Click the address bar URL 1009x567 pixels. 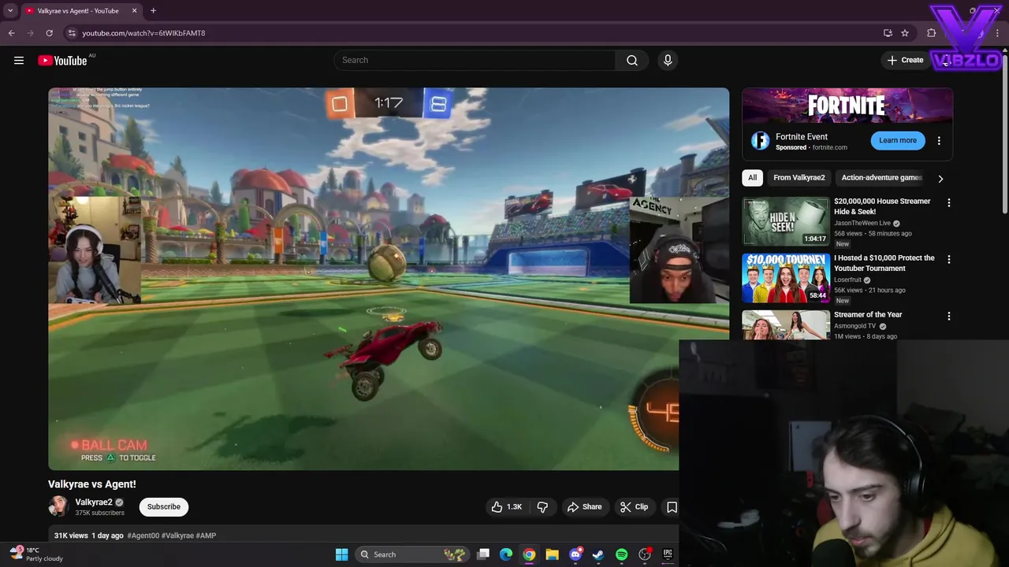point(143,33)
